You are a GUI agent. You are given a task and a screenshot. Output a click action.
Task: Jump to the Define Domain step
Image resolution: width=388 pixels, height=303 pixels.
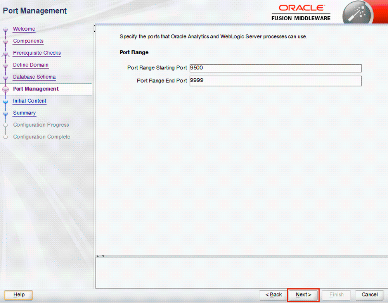point(31,65)
